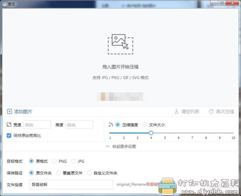Click the 文件后缀 suffix input field
Viewport: 241px width, 196px height.
pyautogui.click(x=71, y=185)
